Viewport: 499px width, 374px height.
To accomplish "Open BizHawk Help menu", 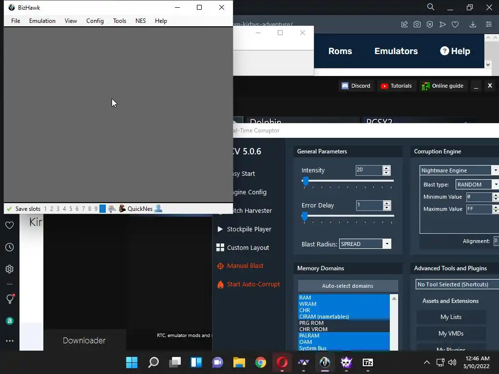I will tap(161, 20).
